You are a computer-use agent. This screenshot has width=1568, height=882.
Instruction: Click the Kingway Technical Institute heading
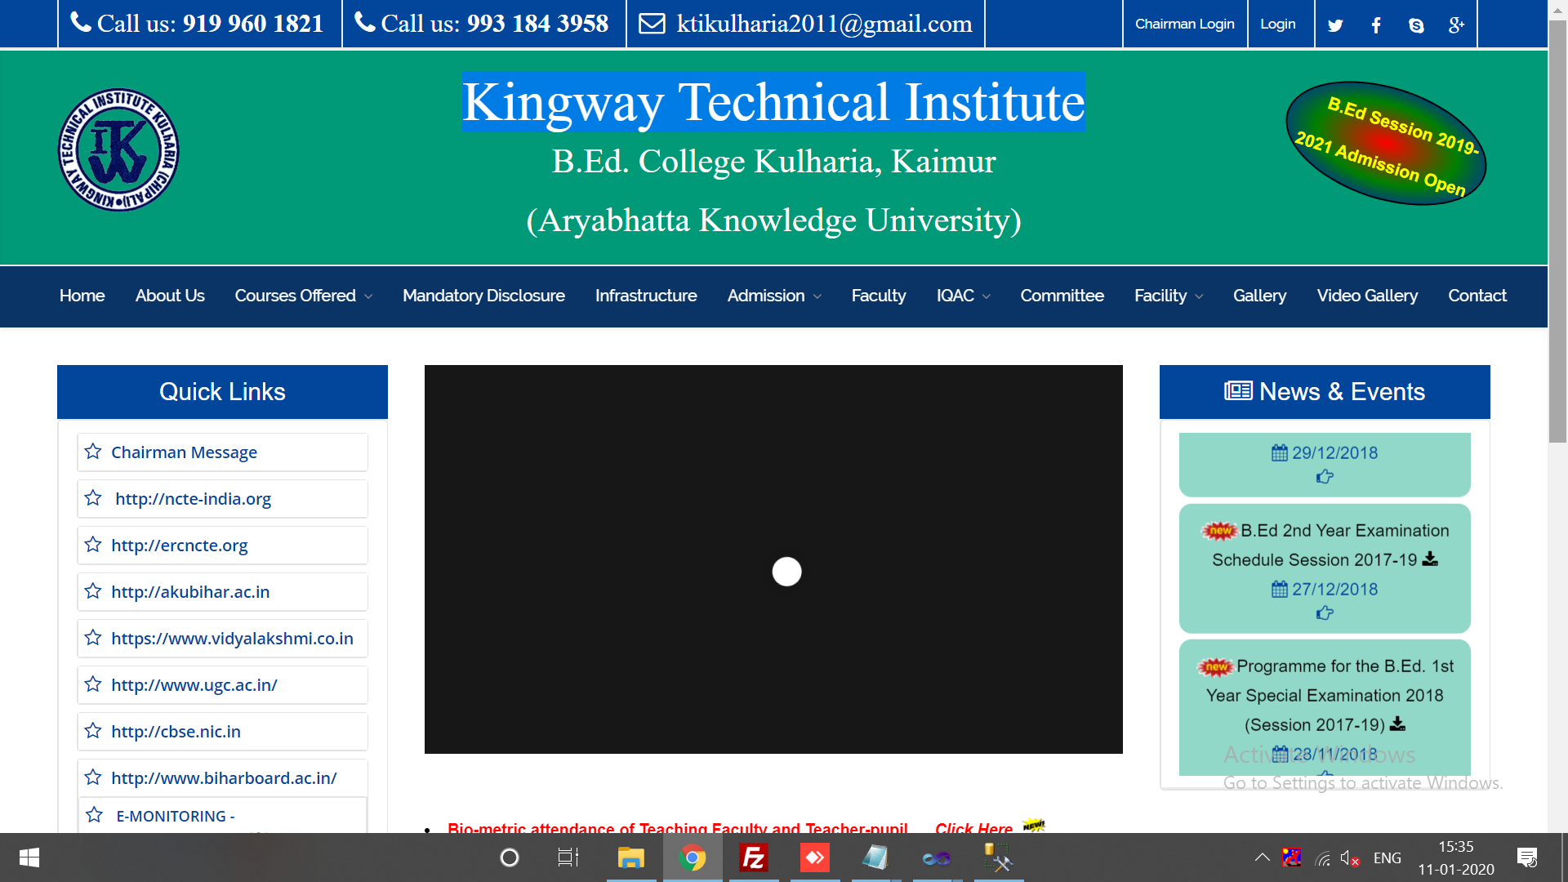[x=773, y=102]
